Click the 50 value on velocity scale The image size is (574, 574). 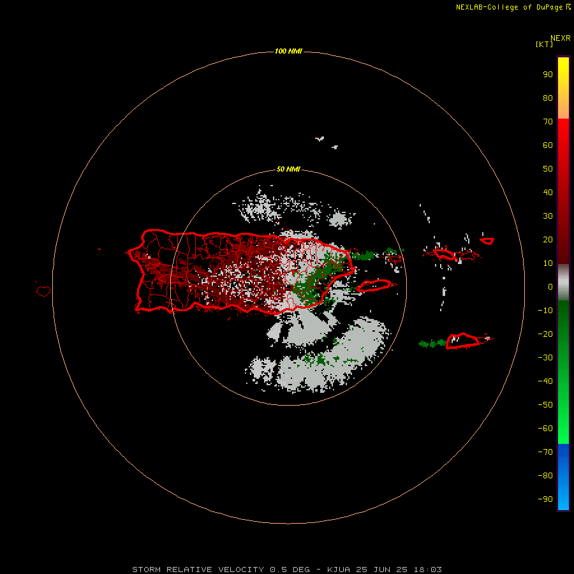[548, 169]
